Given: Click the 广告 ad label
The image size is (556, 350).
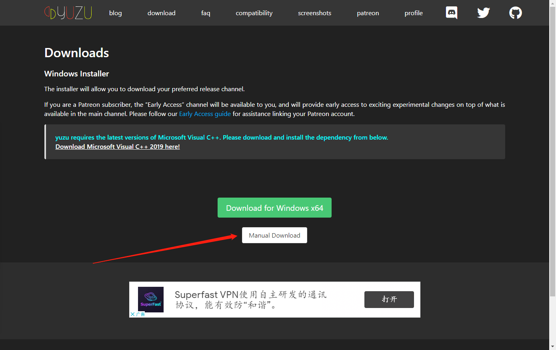Looking at the screenshot, I should pyautogui.click(x=140, y=314).
